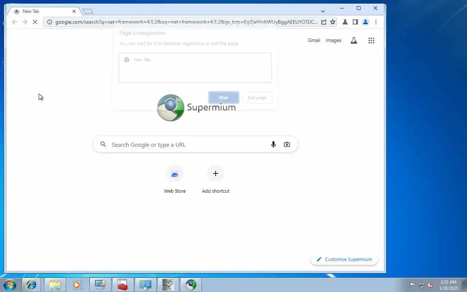Open the monitor icon app in taskbar
Image resolution: width=467 pixels, height=292 pixels.
[x=100, y=285]
